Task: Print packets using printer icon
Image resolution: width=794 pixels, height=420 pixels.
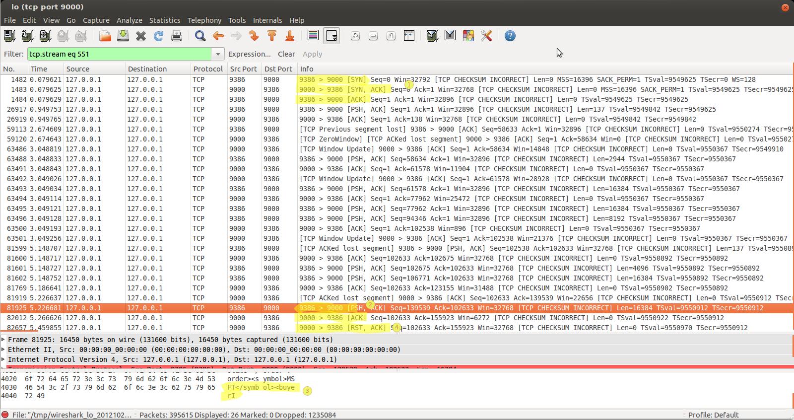Action: click(177, 36)
